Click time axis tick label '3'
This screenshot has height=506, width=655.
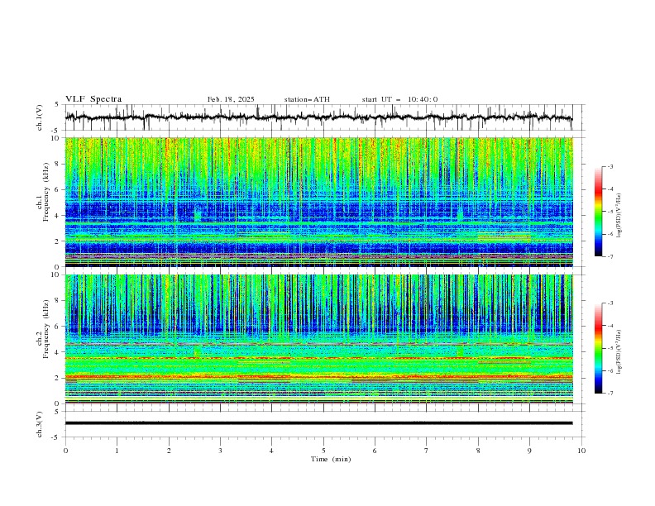pos(220,451)
